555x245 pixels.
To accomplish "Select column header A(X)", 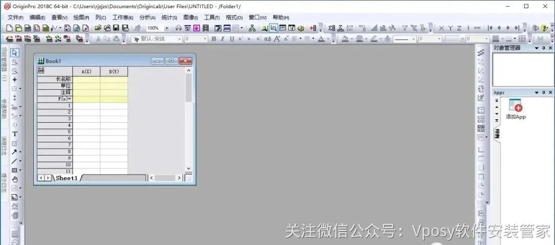I will coord(86,71).
